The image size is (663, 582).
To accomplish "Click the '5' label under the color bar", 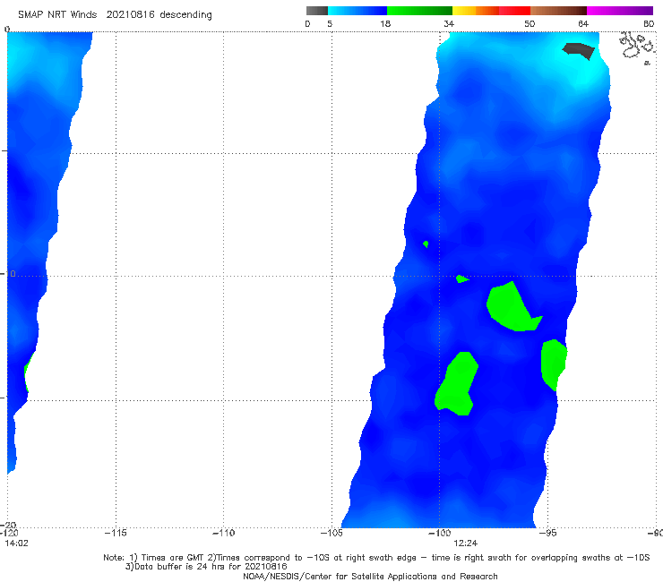I will tap(330, 23).
